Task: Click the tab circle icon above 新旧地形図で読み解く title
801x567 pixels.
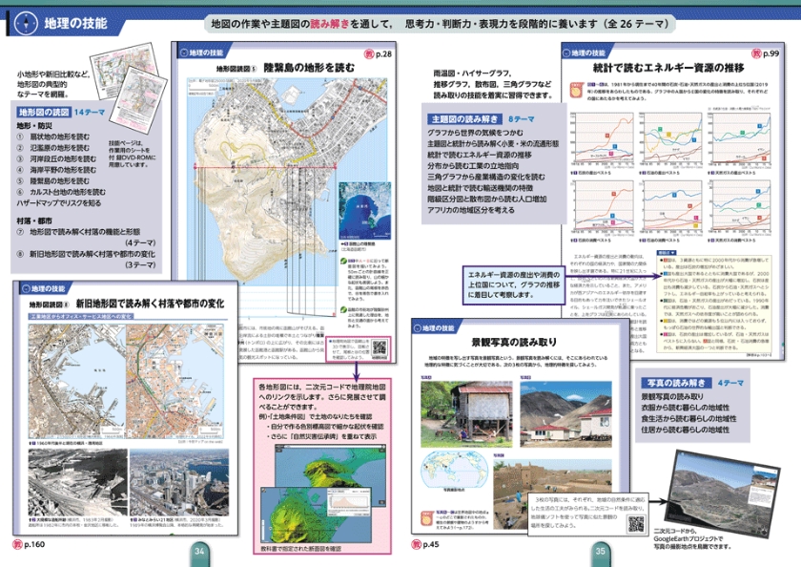Action: [26, 288]
